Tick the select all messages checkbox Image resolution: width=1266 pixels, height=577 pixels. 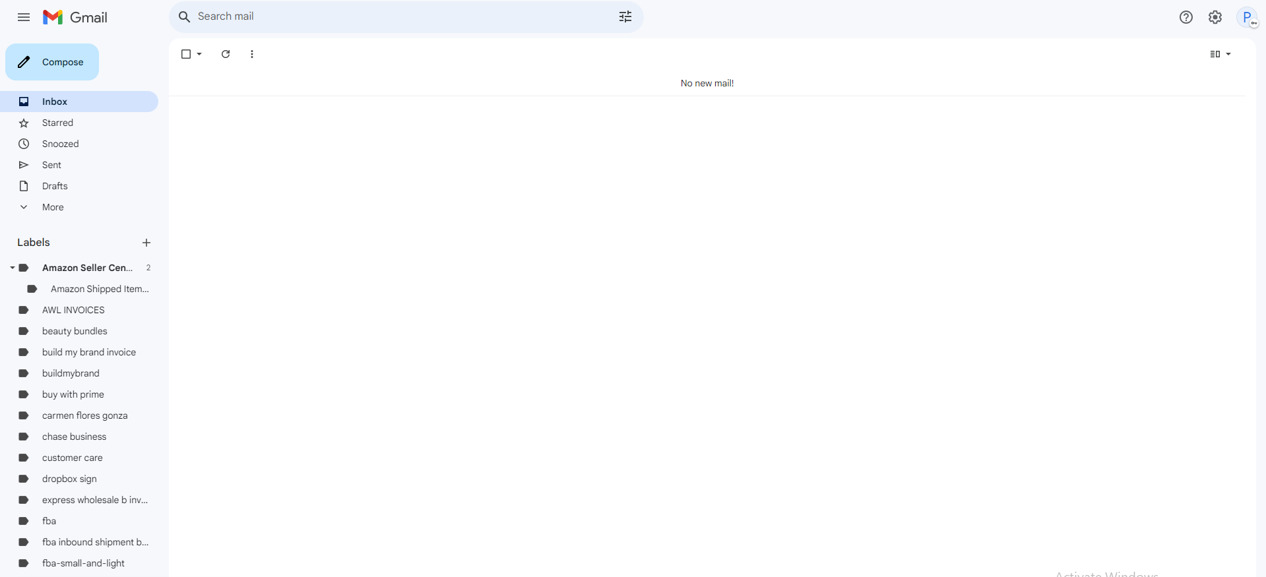[x=186, y=54]
